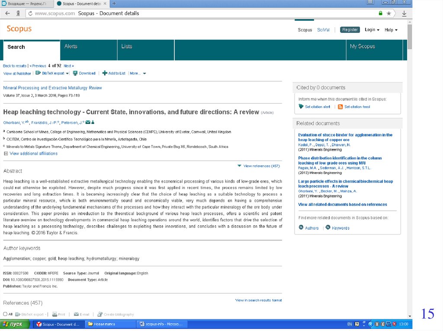Click View in search results format
Image resolution: width=443 pixels, height=331 pixels.
[x=259, y=300]
